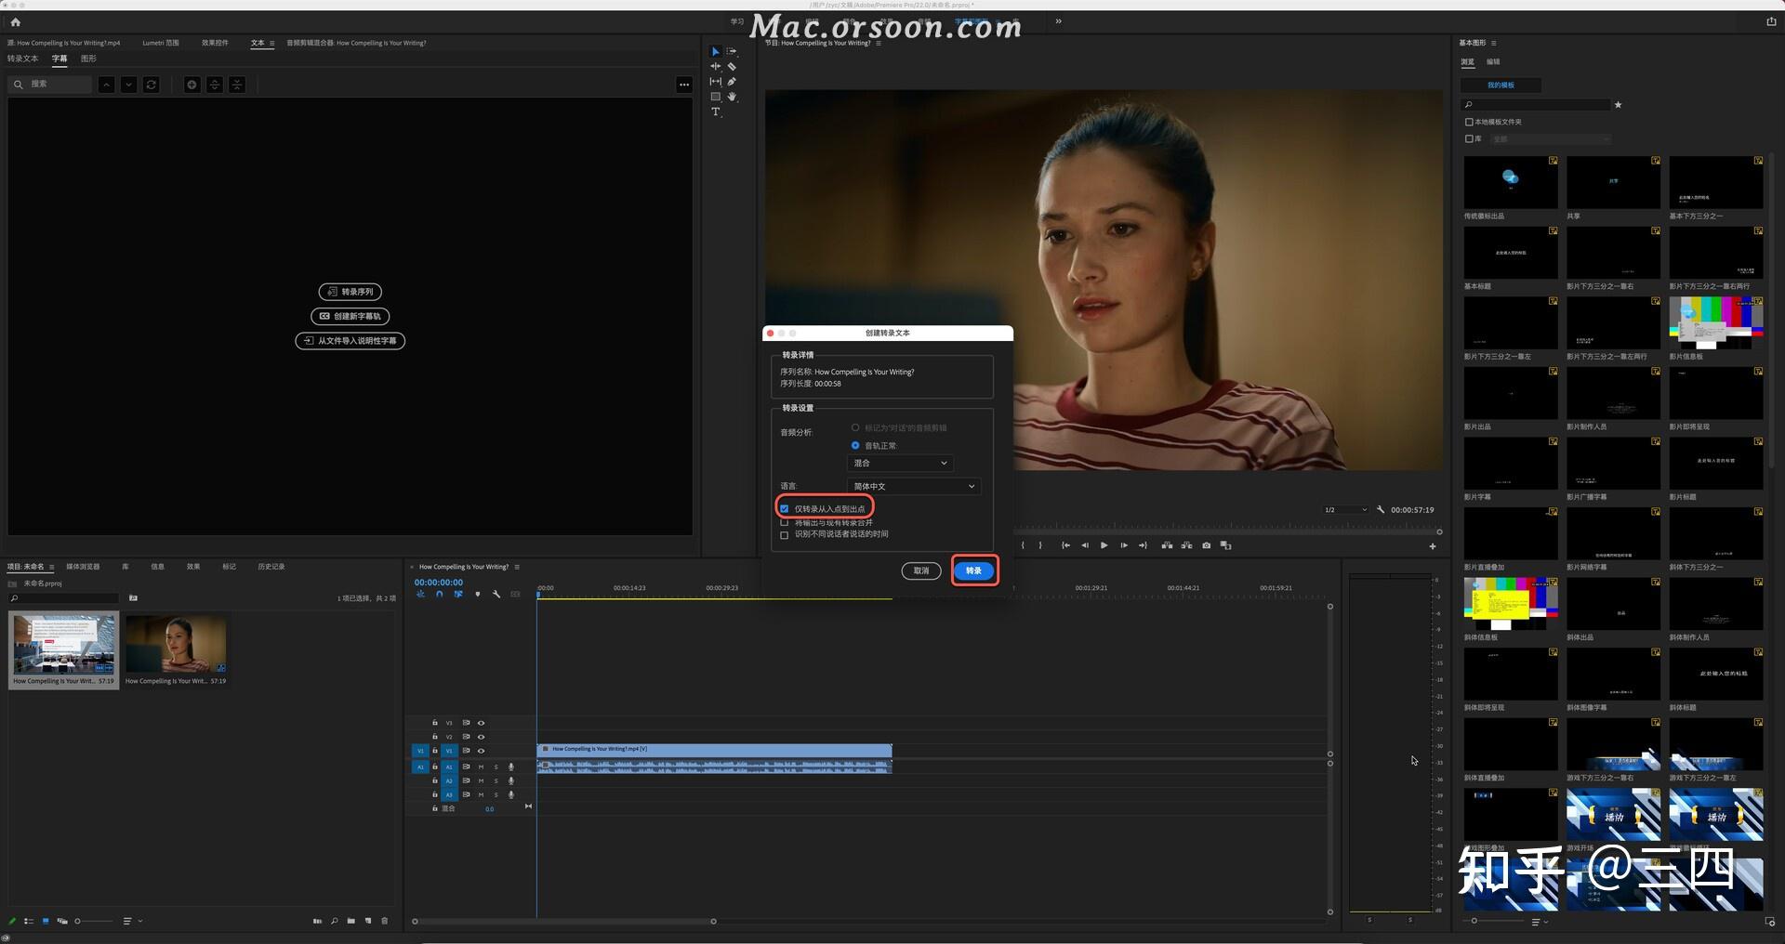Select the Text tool in the tools panel

tap(716, 111)
